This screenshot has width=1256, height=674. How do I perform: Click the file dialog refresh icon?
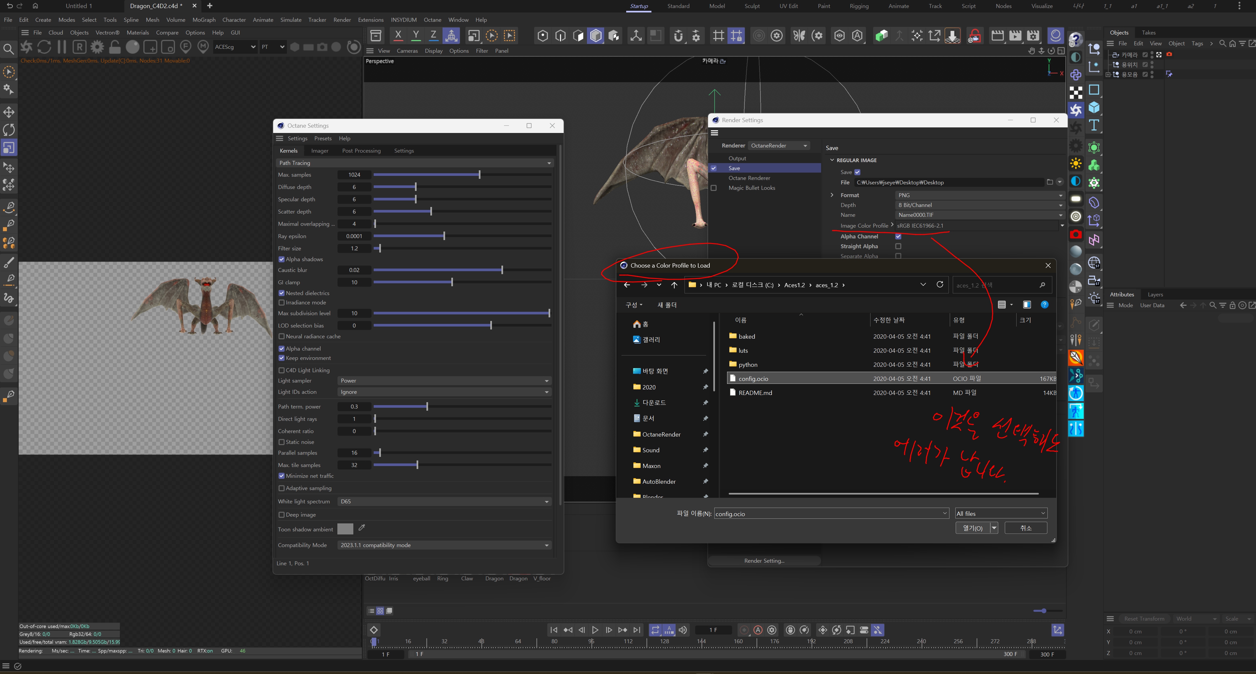940,284
